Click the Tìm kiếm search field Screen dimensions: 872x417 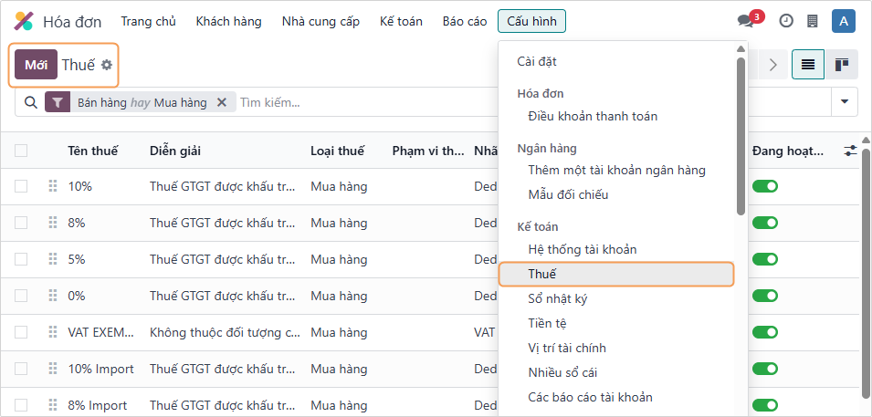coord(365,103)
